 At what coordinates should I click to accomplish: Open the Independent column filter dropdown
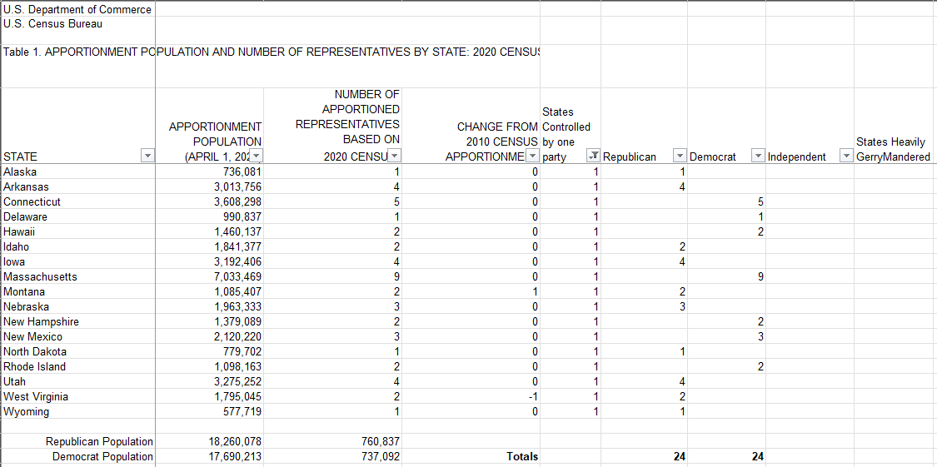click(846, 156)
